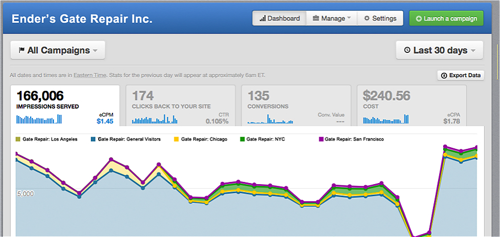
Task: Click the cost sparkline mini chart
Action: point(386,119)
